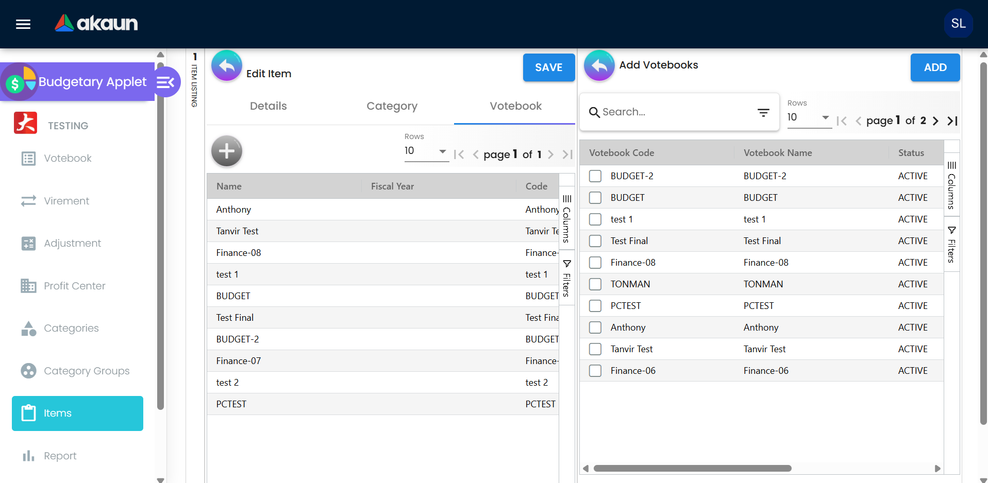Collapse the Budgetary Applet sidebar

[x=166, y=82]
